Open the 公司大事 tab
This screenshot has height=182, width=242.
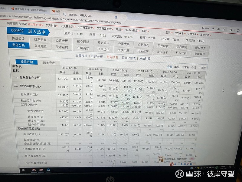pos(124,44)
